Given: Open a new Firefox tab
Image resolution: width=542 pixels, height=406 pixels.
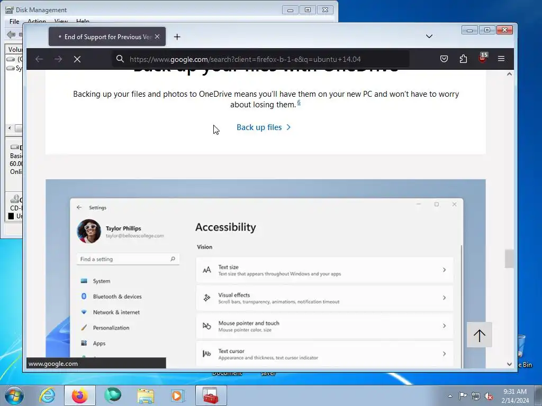Looking at the screenshot, I should coord(177,36).
